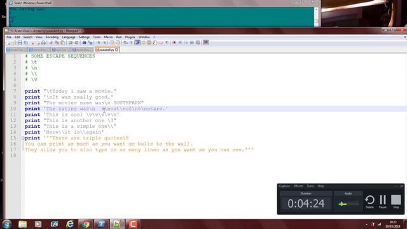
Task: Toggle word wrap in the toolbar
Action: [126, 43]
